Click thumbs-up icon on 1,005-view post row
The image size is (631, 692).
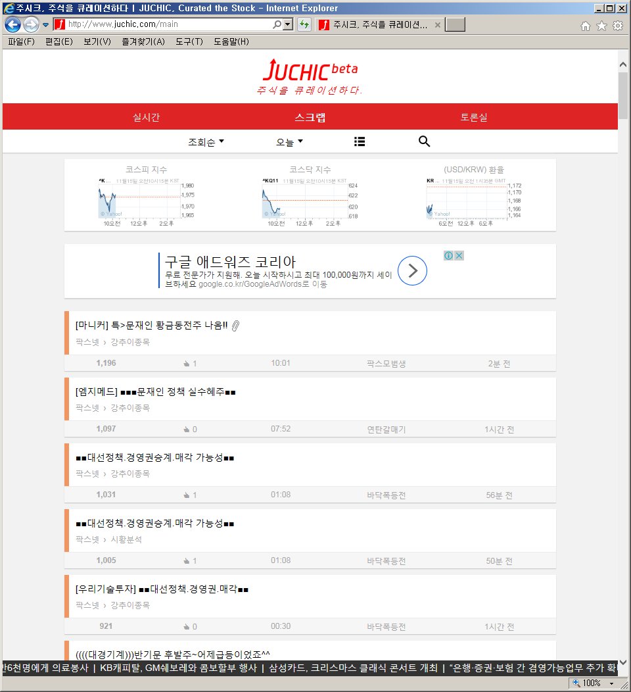[187, 561]
